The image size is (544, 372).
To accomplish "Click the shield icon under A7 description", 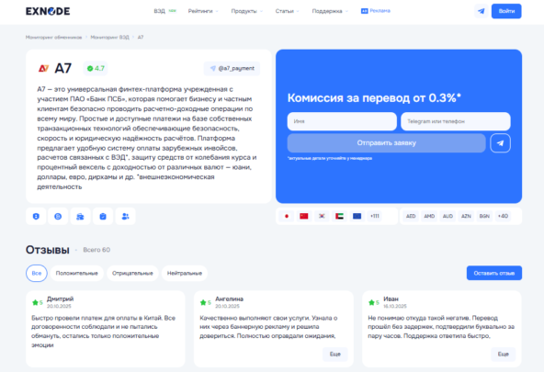I will point(36,217).
